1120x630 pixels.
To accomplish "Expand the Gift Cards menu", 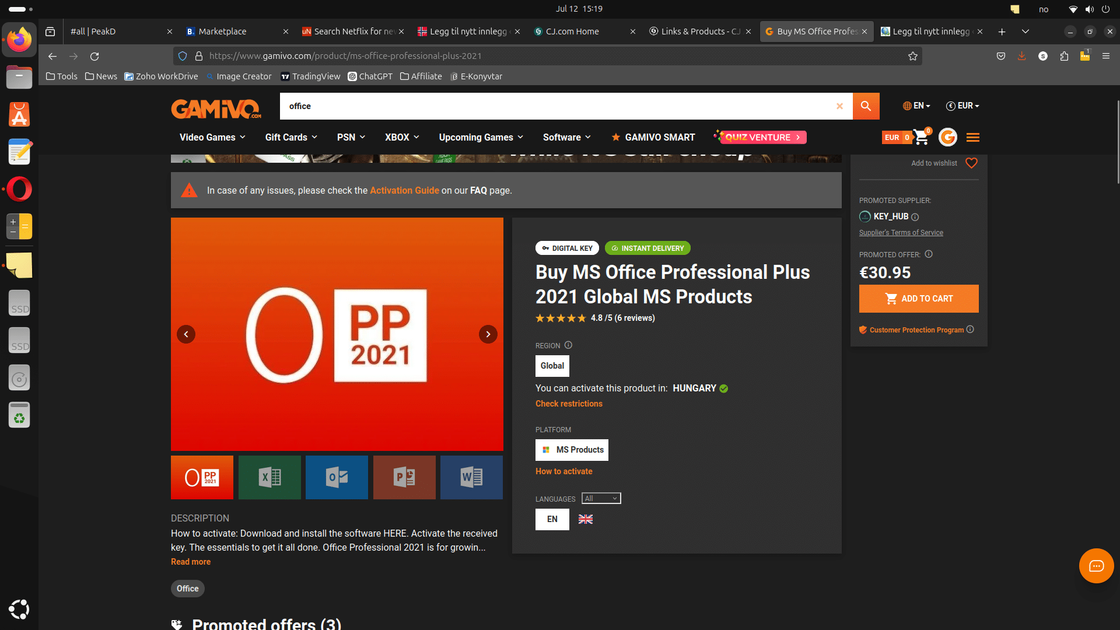I will tap(291, 137).
